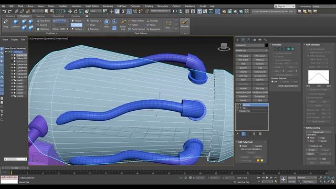
Task: Open the selection filter All dropdown
Action: tap(37, 11)
